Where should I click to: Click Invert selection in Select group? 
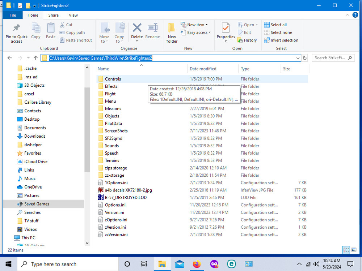[281, 40]
